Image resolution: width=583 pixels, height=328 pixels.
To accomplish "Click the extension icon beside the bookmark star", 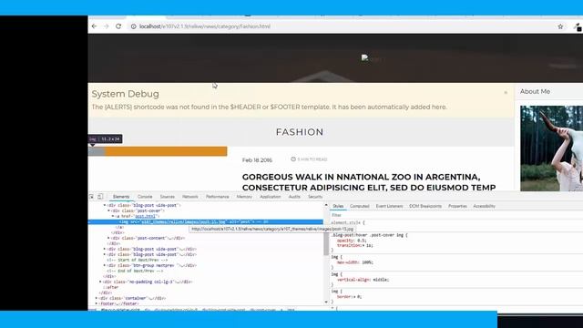I will [x=578, y=26].
